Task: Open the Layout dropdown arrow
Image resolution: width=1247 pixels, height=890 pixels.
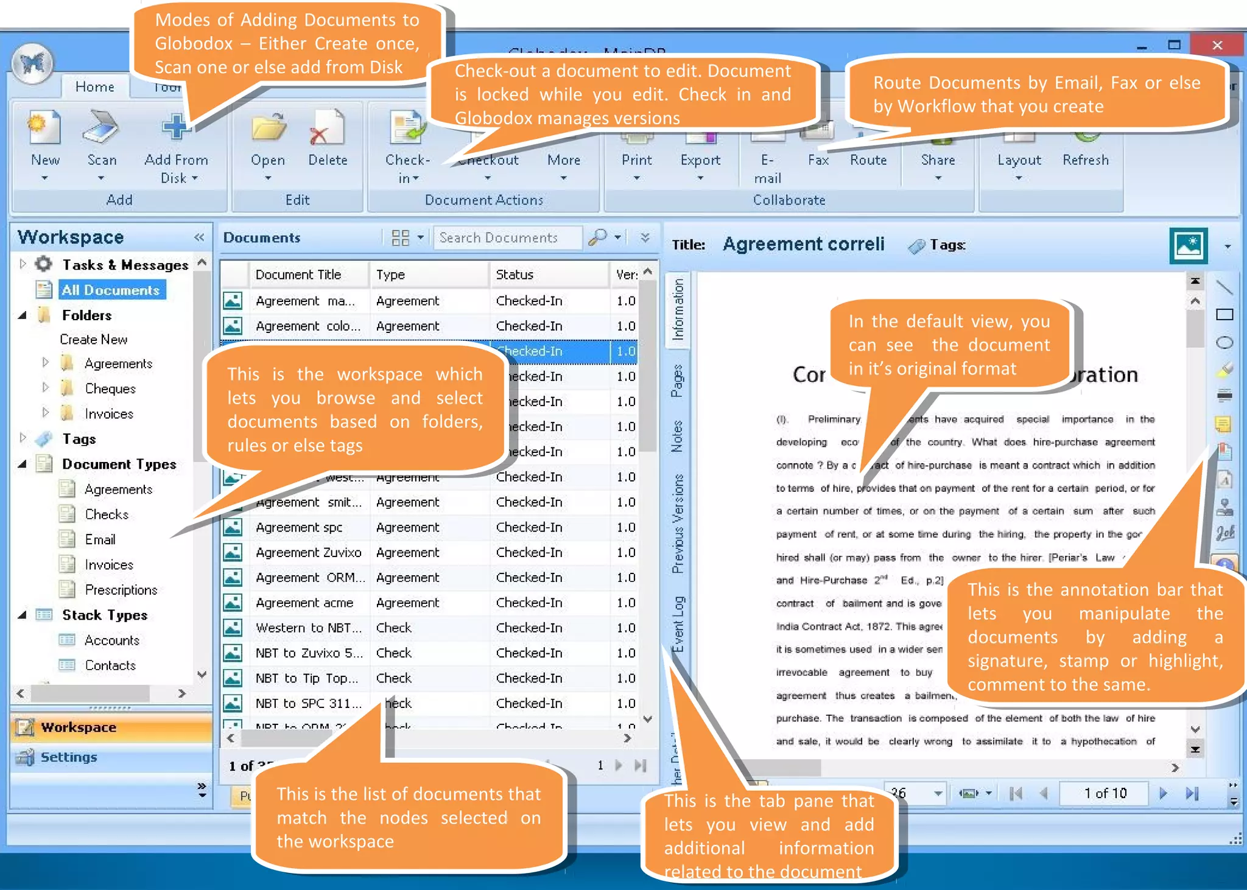Action: [1019, 178]
